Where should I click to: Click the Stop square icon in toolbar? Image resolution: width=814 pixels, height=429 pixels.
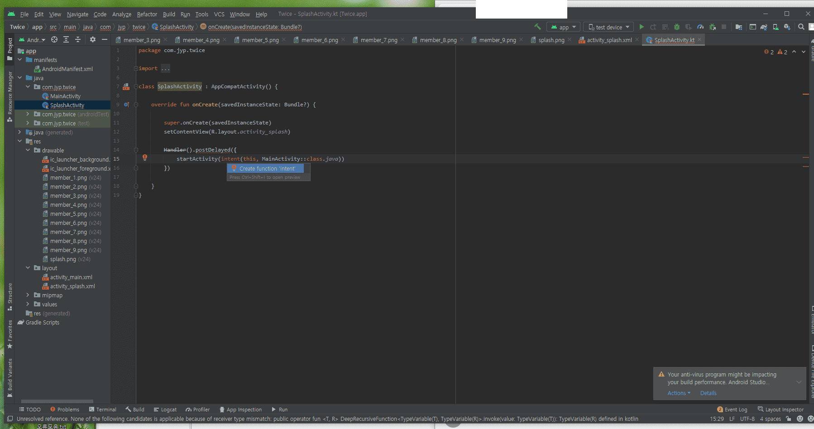[x=724, y=27]
